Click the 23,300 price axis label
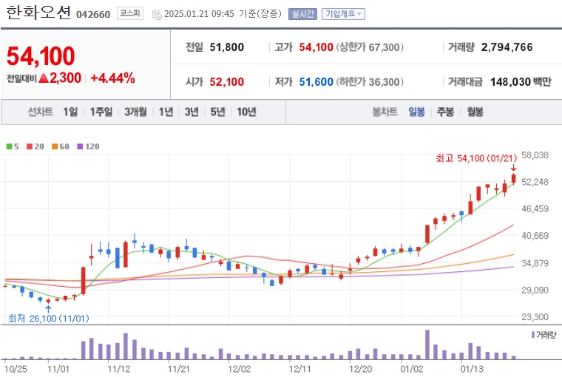Viewport: 562px width, 377px height. pyautogui.click(x=535, y=317)
